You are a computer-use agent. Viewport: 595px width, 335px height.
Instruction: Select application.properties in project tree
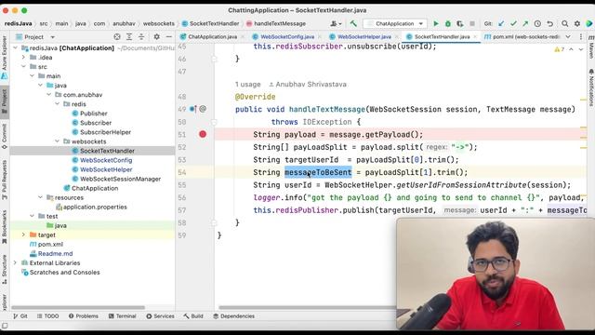pyautogui.click(x=95, y=207)
